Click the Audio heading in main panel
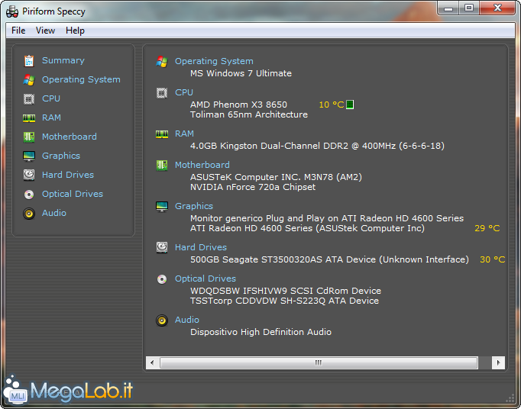 click(x=186, y=320)
